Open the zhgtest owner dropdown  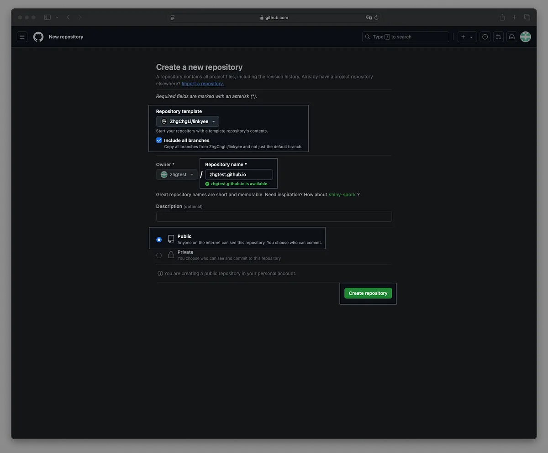pos(177,175)
